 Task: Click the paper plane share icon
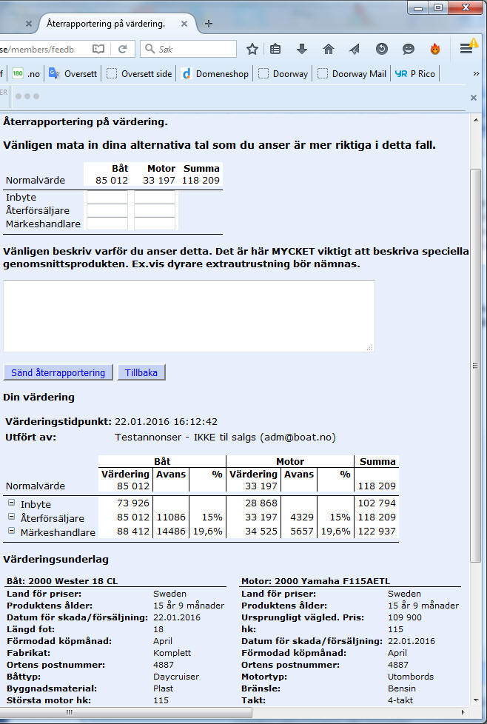click(355, 50)
